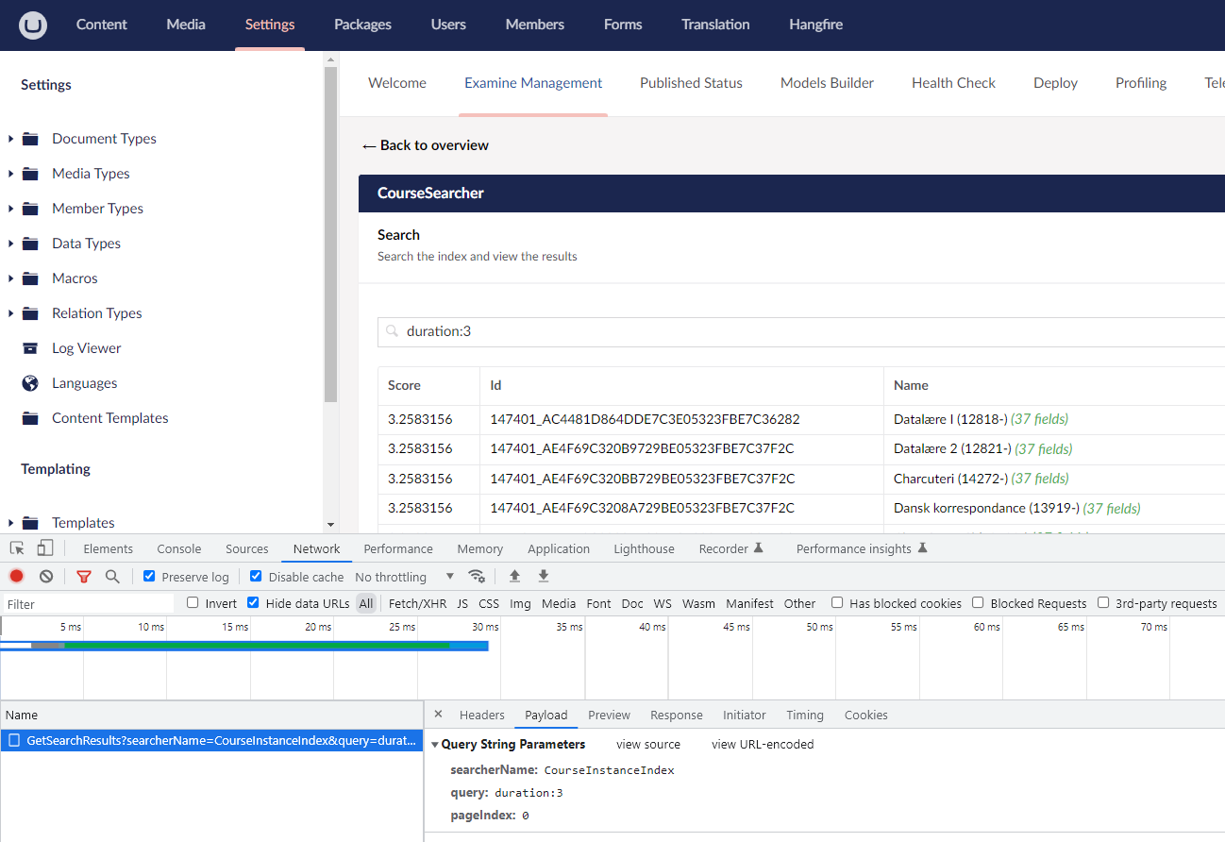Expand the Document Types tree node
This screenshot has width=1225, height=842.
pos(11,138)
